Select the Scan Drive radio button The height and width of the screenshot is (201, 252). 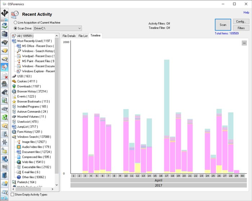pos(15,28)
